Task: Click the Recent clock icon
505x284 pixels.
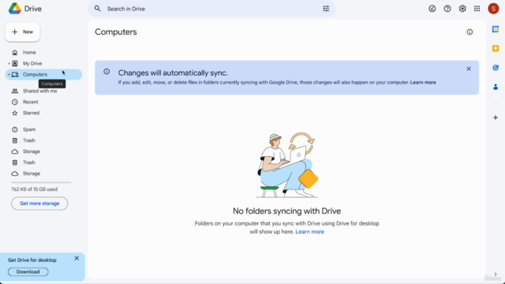Action: click(x=15, y=102)
